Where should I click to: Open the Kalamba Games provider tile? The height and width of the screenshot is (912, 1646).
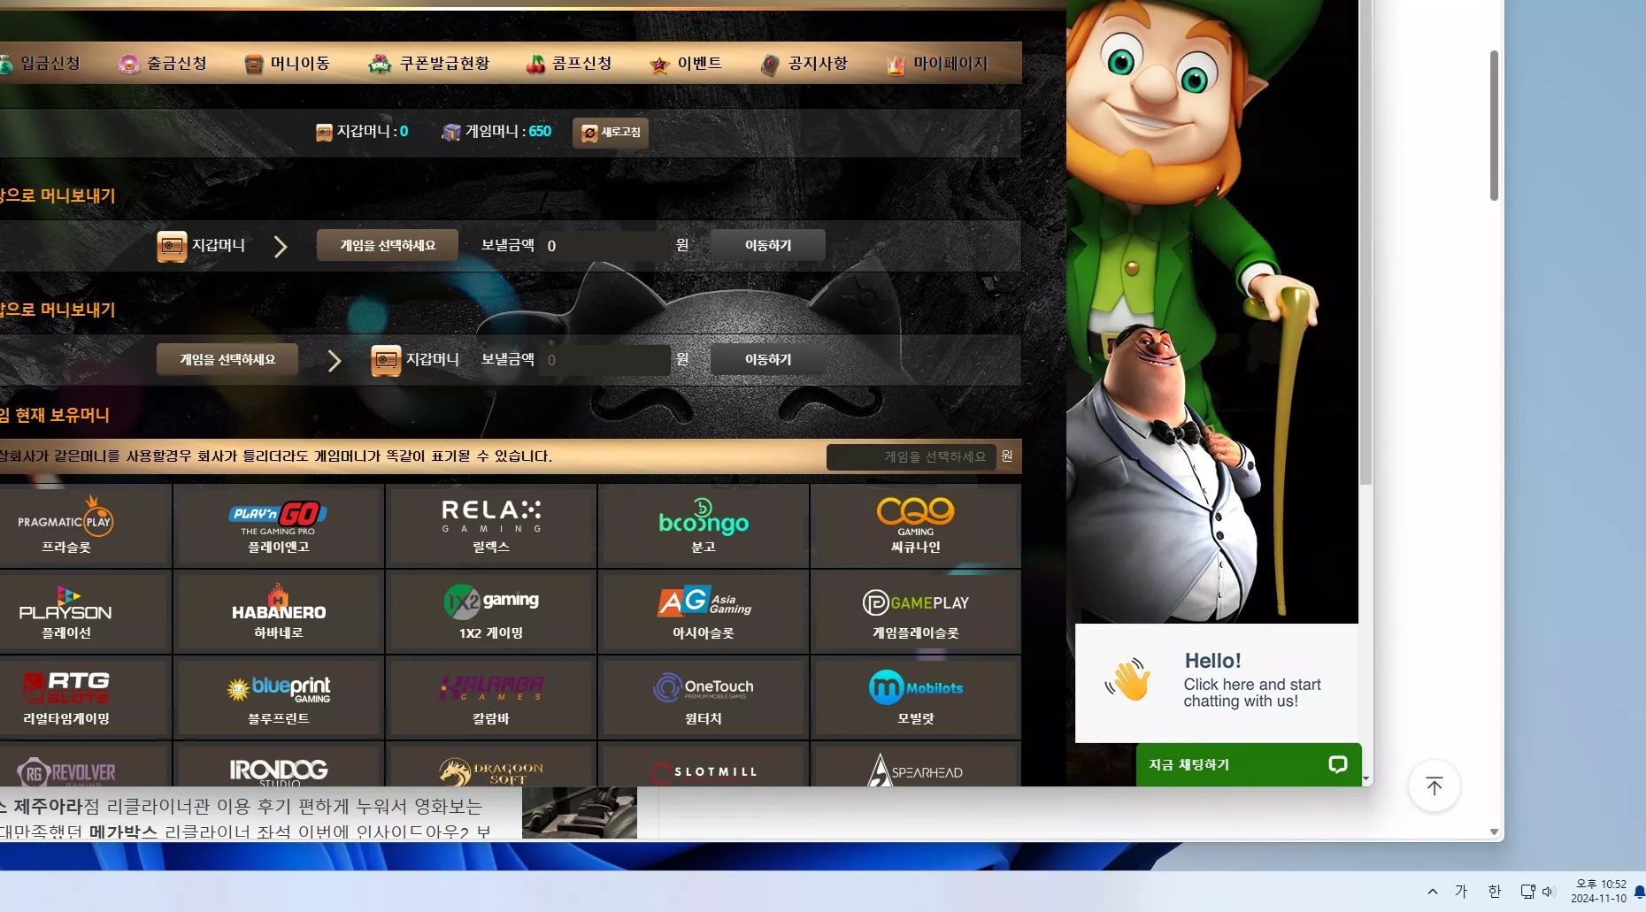(x=491, y=697)
